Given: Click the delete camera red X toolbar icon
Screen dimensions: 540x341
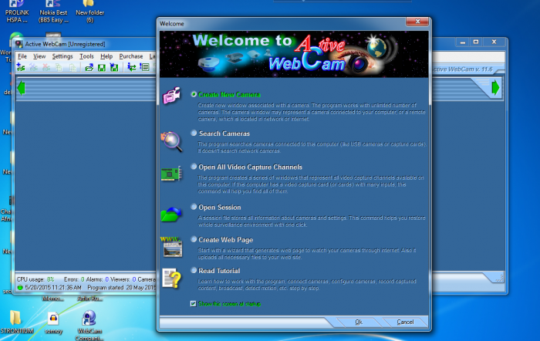Looking at the screenshot, I should 46,68.
